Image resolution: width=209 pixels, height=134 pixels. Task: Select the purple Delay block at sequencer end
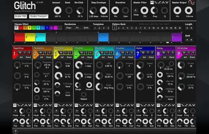pyautogui.click(x=177, y=37)
